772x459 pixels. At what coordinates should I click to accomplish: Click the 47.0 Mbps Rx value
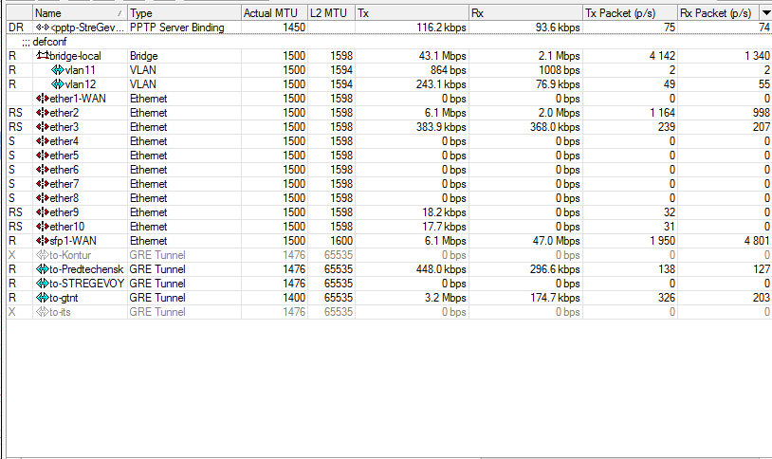(x=557, y=241)
